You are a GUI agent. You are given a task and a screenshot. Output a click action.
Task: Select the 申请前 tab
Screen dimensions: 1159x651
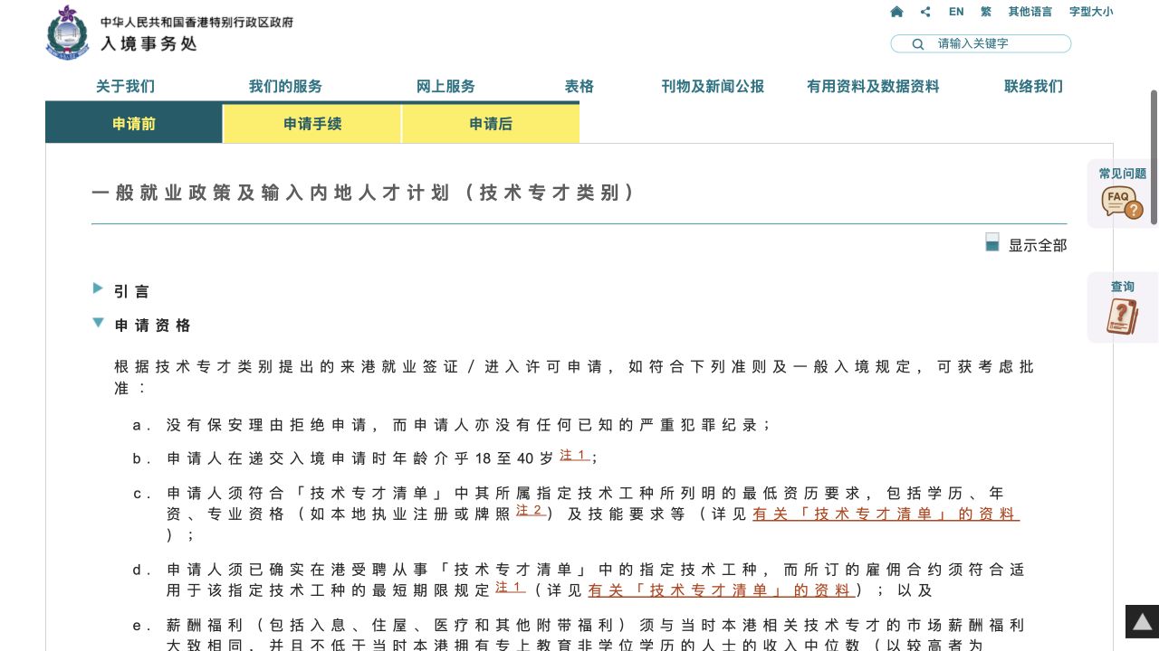click(x=134, y=124)
